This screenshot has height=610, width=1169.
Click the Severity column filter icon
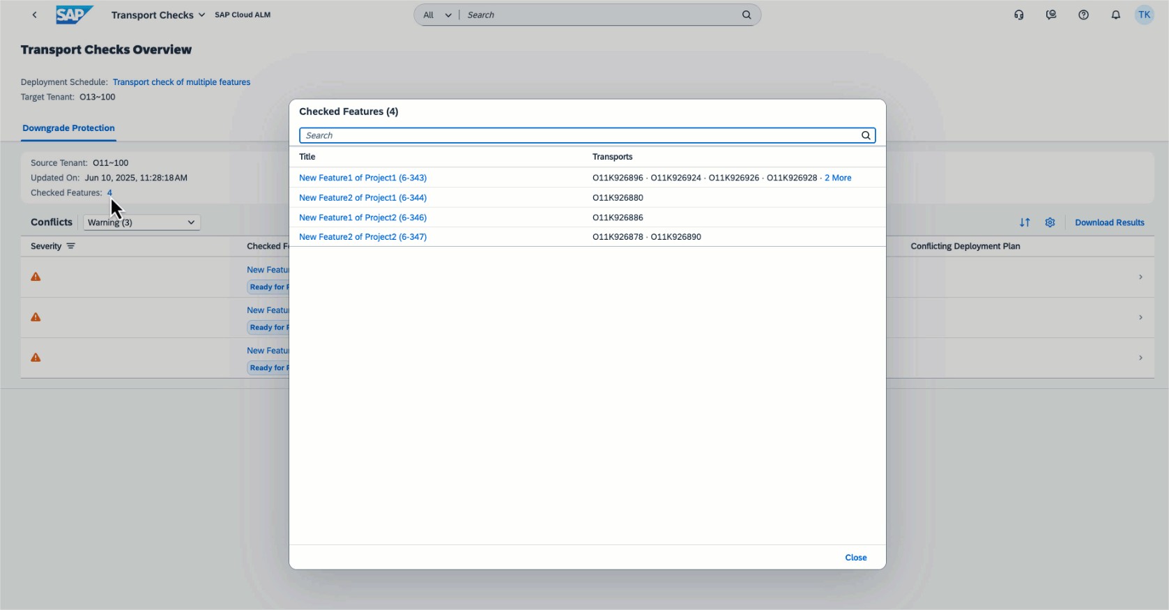coord(70,246)
